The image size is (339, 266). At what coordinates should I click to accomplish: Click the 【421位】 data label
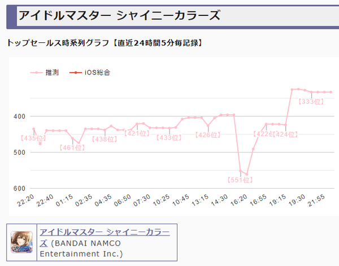point(137,133)
